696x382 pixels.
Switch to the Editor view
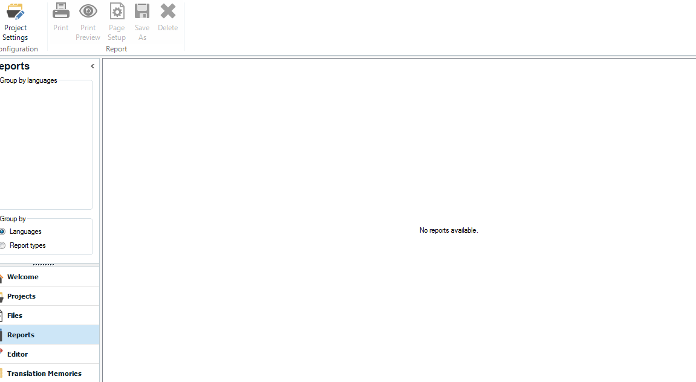[x=18, y=354]
